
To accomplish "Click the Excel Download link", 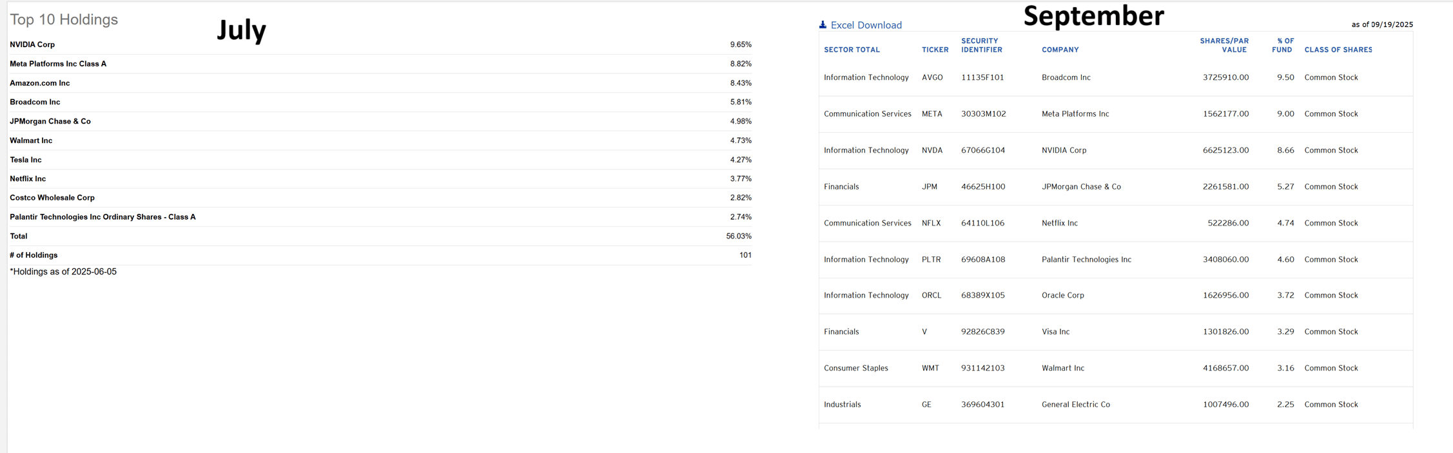I will point(866,25).
